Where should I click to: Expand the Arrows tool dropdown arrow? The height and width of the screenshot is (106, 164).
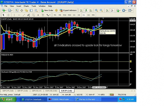(x=50, y=15)
